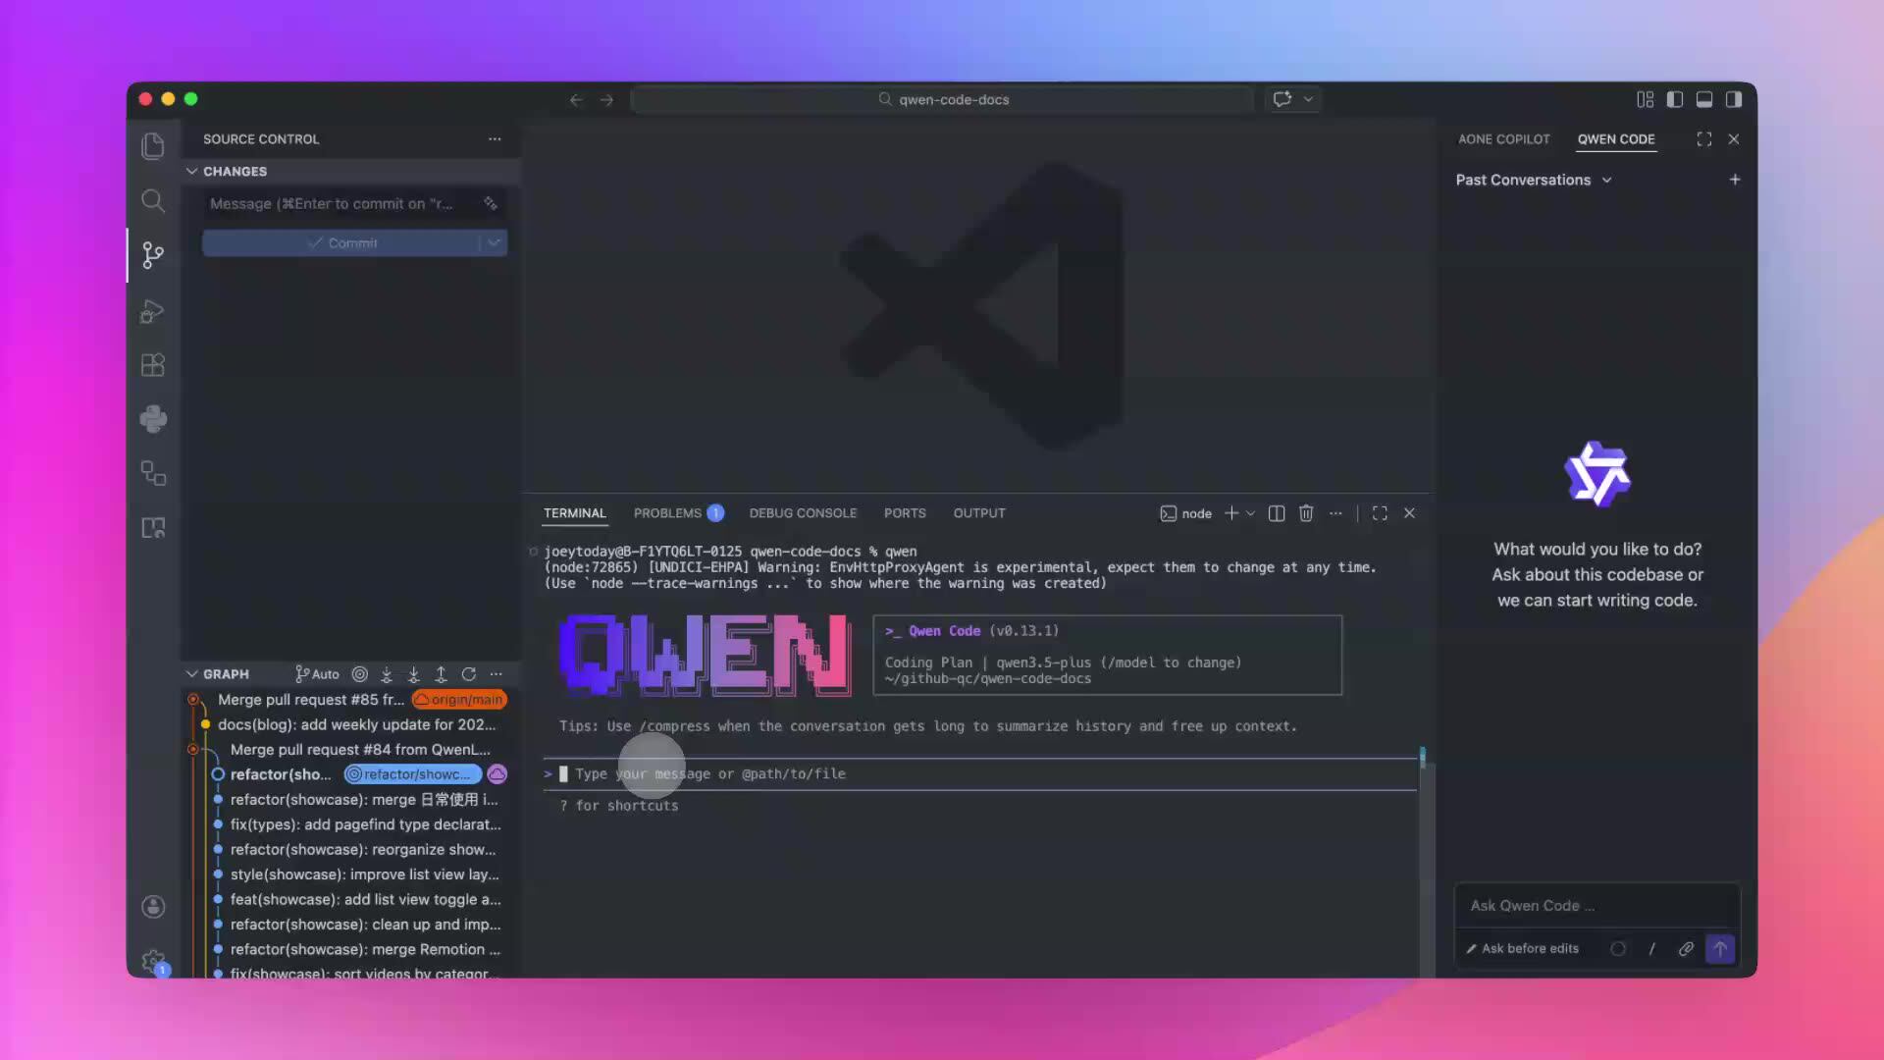Open the Python extension view
The height and width of the screenshot is (1060, 1884).
point(153,419)
